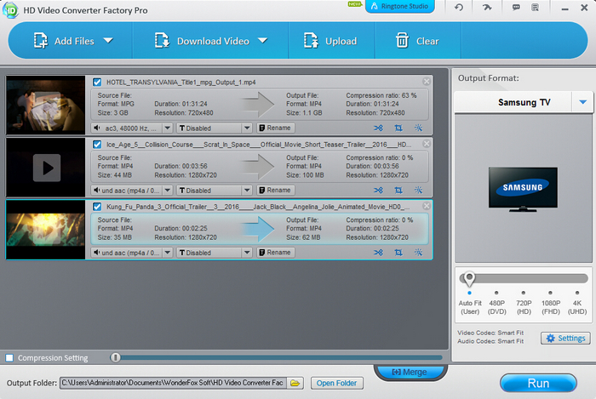Click the effects icon for HOTEL_TRANSYLVANIA

(419, 128)
